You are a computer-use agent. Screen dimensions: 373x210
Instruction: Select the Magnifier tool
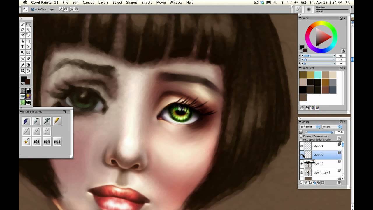pyautogui.click(x=23, y=71)
